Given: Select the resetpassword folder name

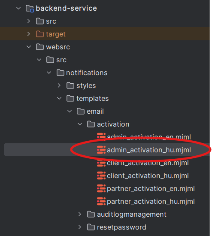Looking at the screenshot, I should click(121, 227).
